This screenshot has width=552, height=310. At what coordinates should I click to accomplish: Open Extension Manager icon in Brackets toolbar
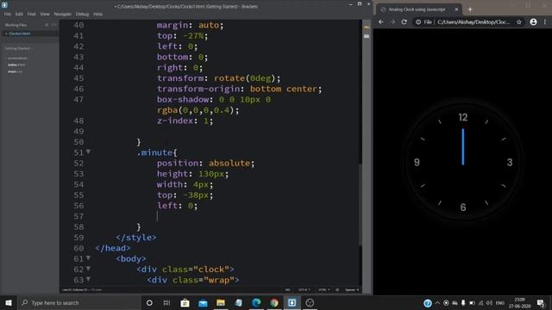click(x=367, y=36)
